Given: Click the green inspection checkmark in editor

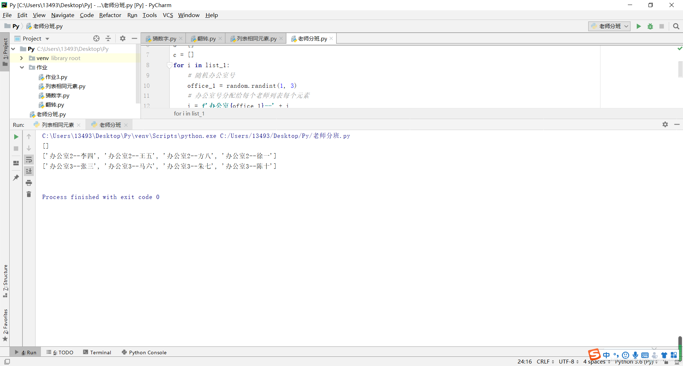Looking at the screenshot, I should coord(680,48).
